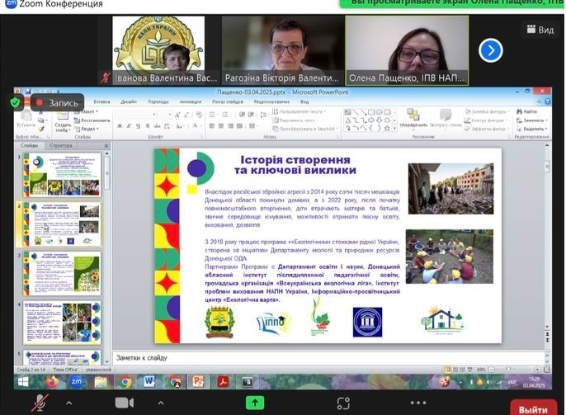Select Олена Пащенко video tile
Viewport: 566px width, 415px height.
[x=406, y=48]
